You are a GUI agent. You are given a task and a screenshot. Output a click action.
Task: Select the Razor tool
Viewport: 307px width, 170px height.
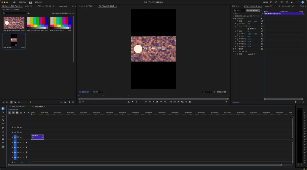(3, 120)
